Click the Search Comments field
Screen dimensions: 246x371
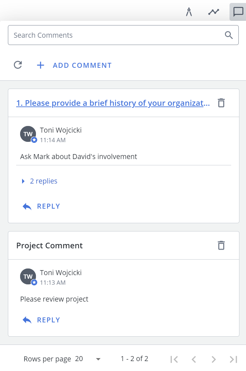123,35
